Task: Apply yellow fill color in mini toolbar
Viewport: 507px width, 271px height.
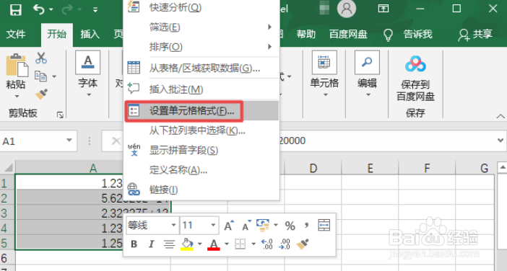Action: 187,244
